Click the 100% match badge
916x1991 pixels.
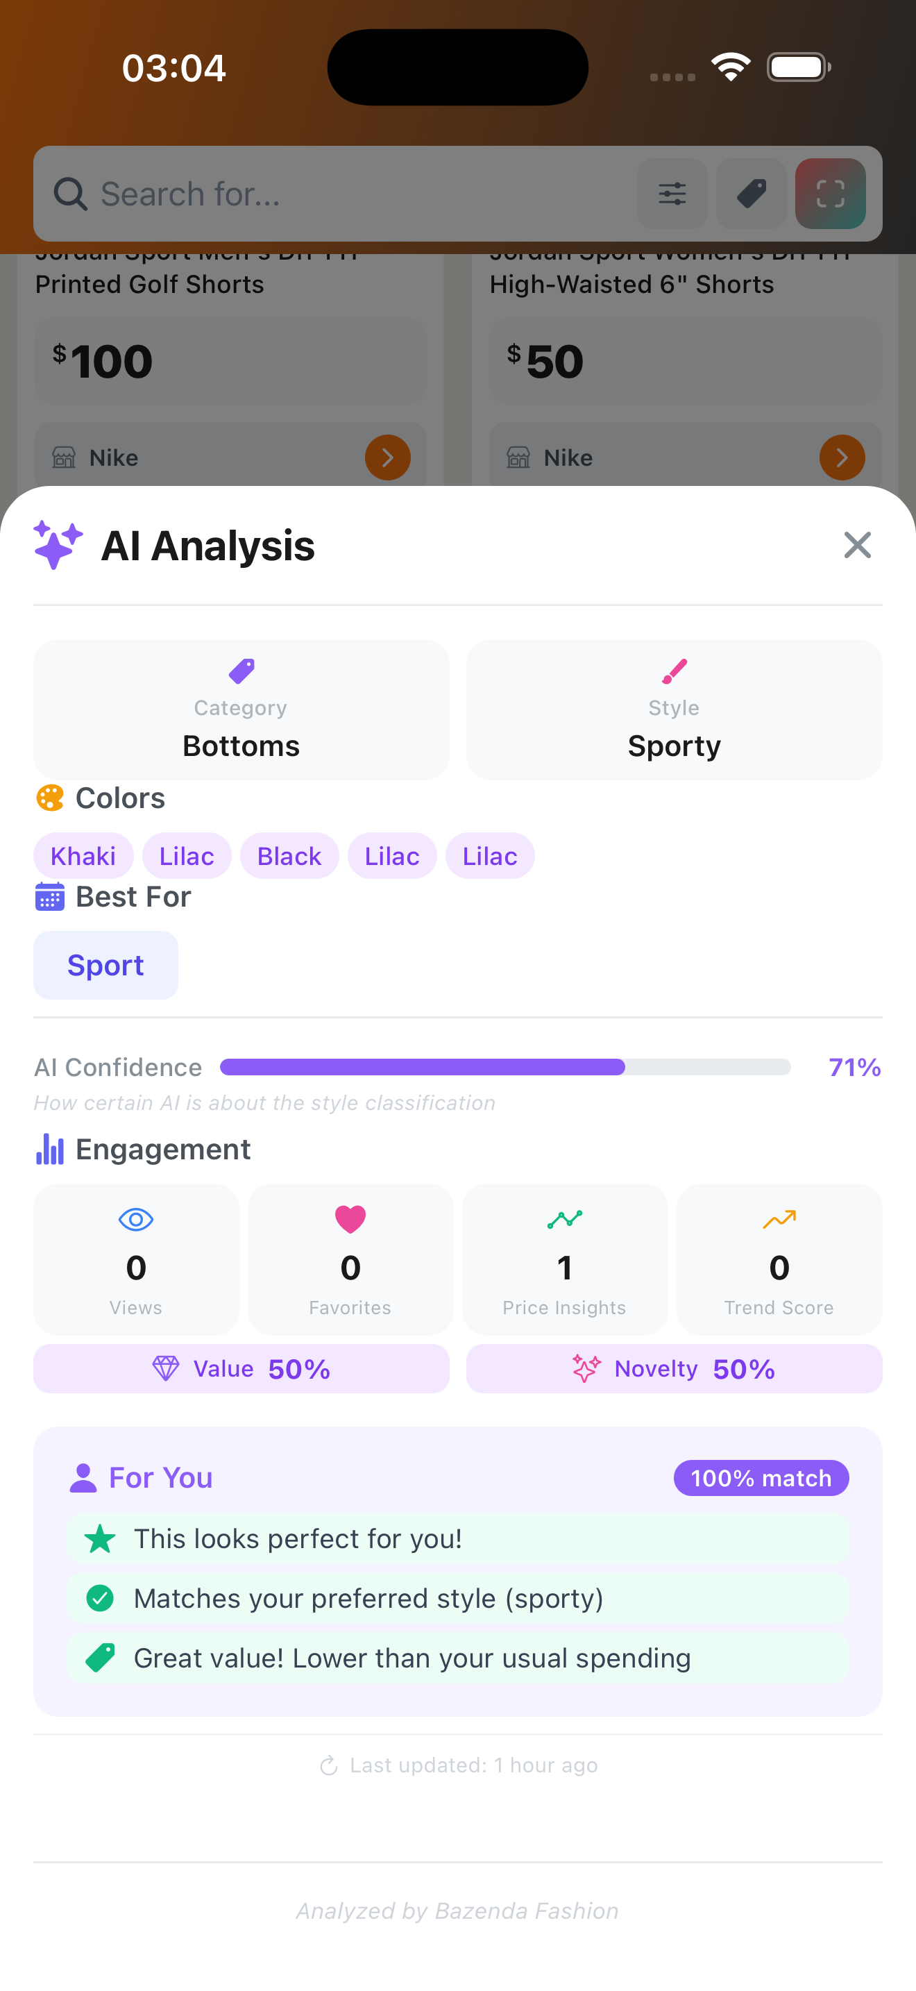tap(760, 1477)
